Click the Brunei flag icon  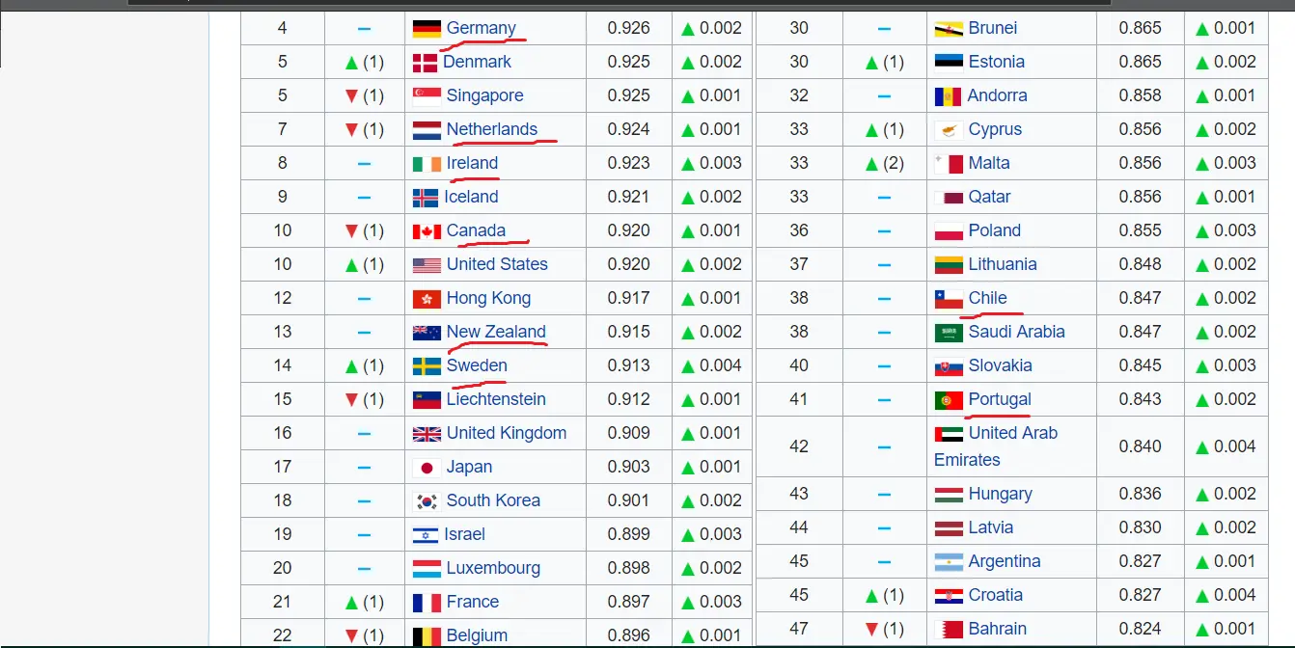point(949,29)
